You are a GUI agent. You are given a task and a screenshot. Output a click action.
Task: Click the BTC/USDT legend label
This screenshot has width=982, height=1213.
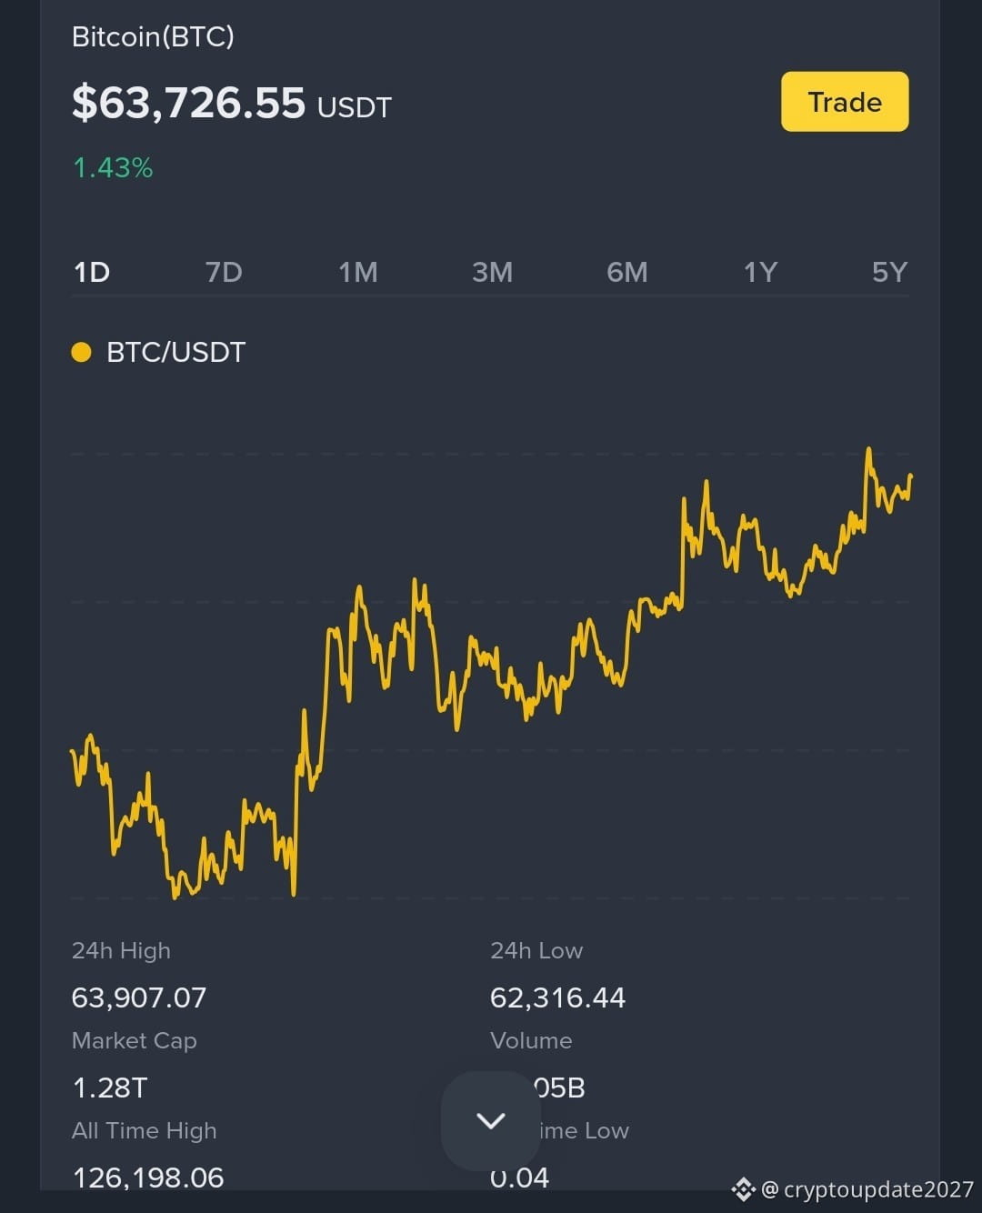176,352
